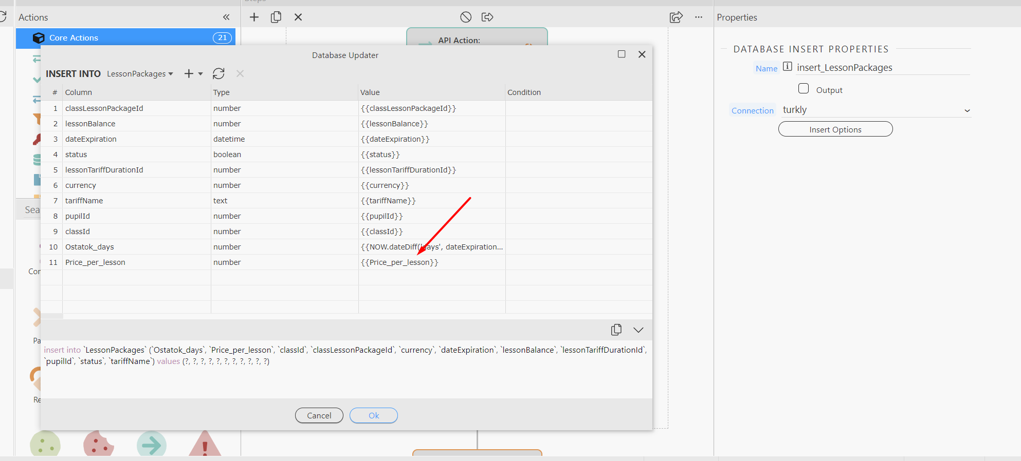Select the {{lessonBalance}} value cell
Screen dimensions: 1021x461
pos(432,124)
